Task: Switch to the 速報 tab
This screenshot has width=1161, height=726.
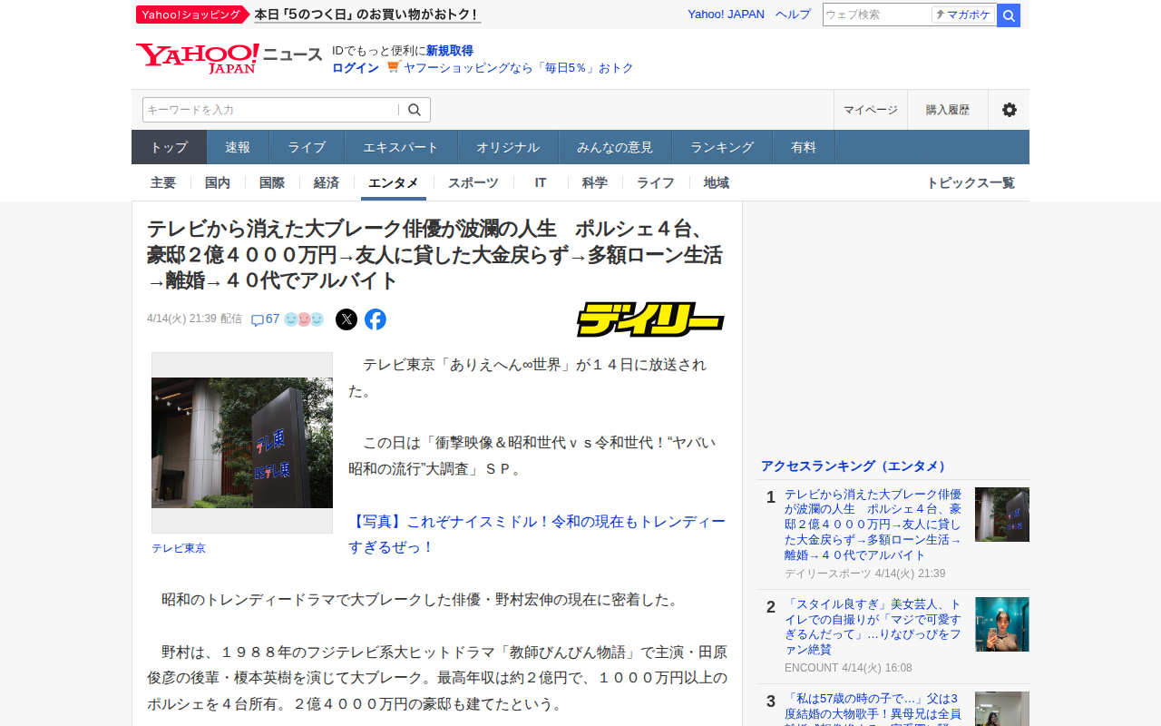Action: pyautogui.click(x=238, y=147)
